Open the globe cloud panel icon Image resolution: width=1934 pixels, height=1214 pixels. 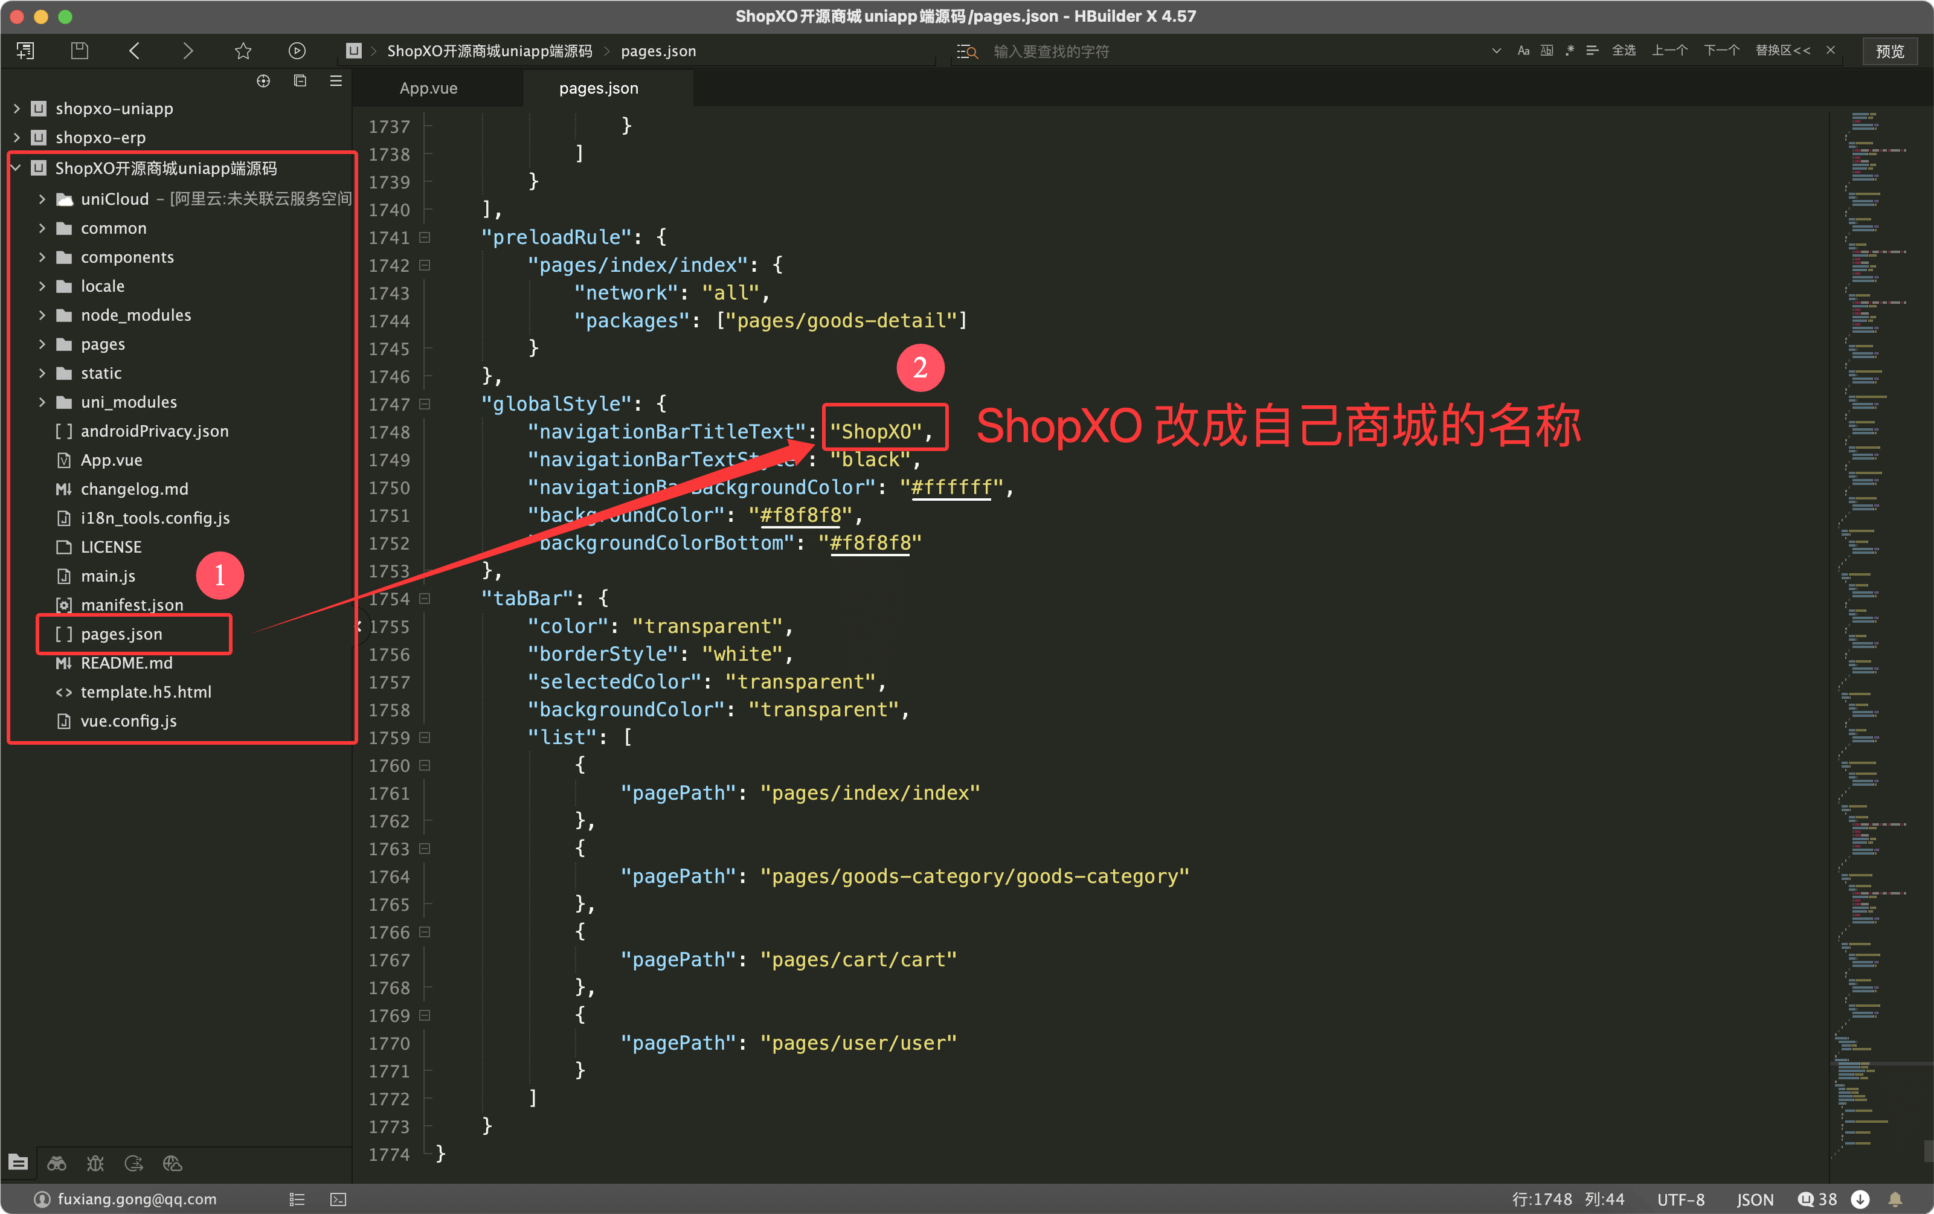pyautogui.click(x=173, y=1163)
